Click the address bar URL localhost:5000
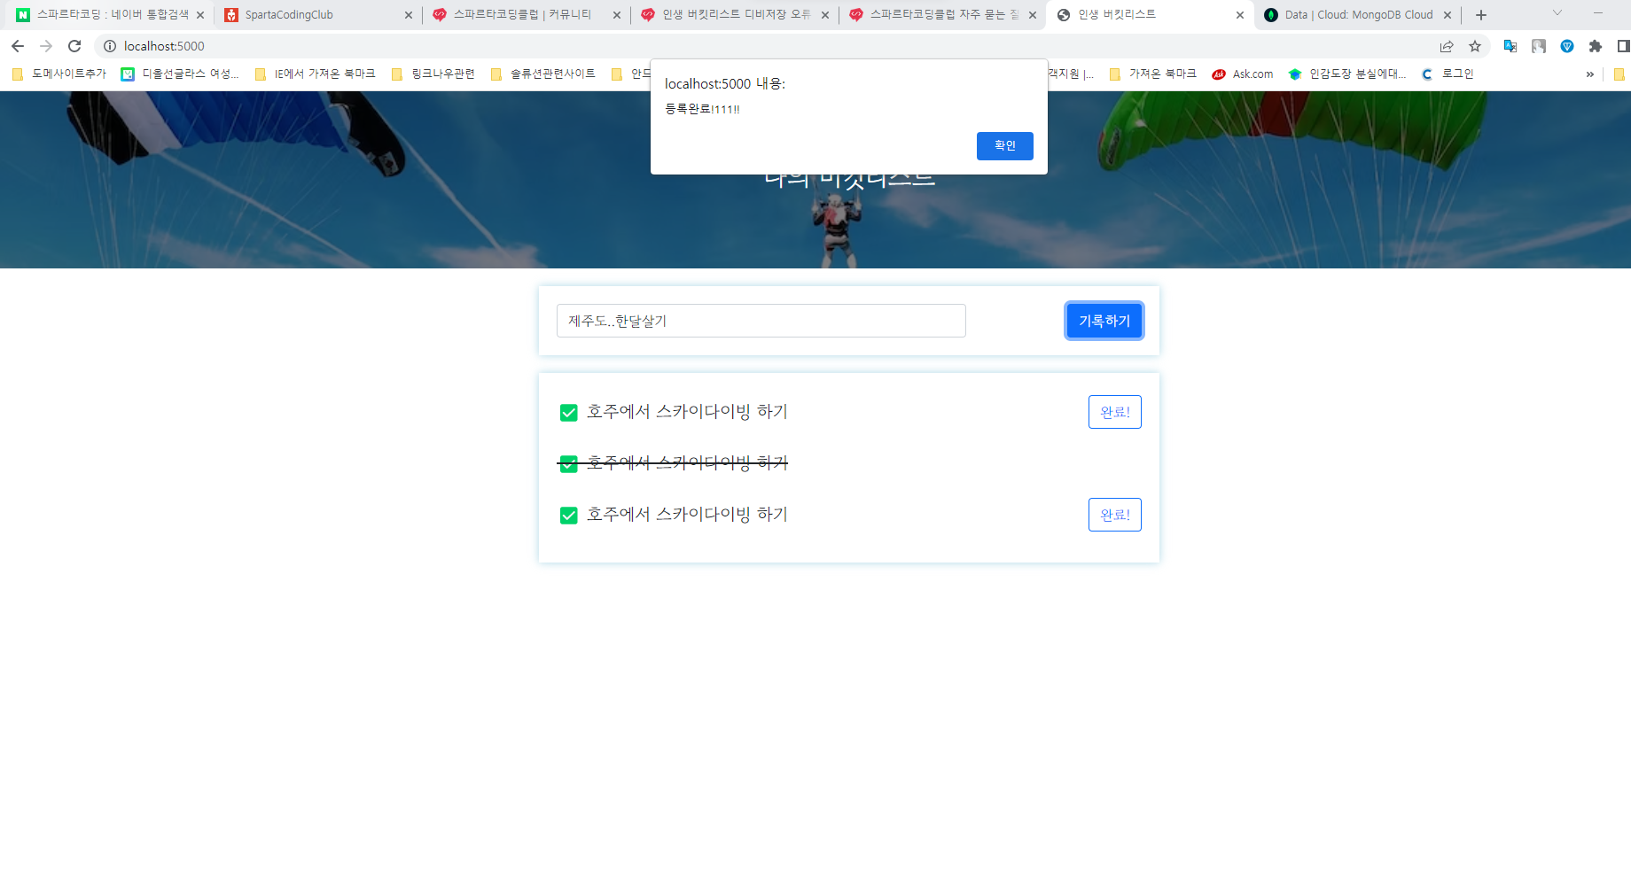 [164, 46]
